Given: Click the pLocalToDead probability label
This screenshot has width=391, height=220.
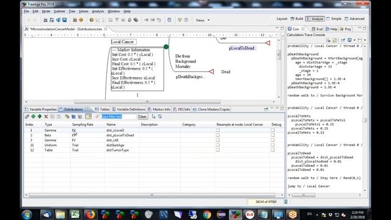Looking at the screenshot, I should pyautogui.click(x=241, y=48).
